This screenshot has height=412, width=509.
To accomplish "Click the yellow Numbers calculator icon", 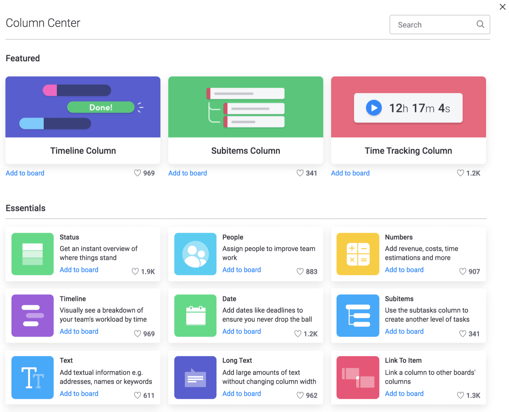I will (358, 254).
